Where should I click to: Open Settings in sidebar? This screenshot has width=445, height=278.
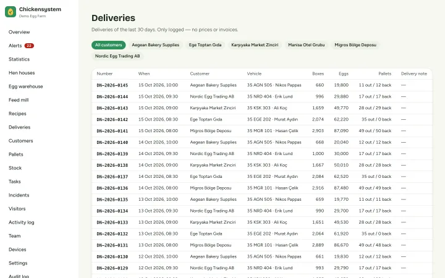pos(18,264)
